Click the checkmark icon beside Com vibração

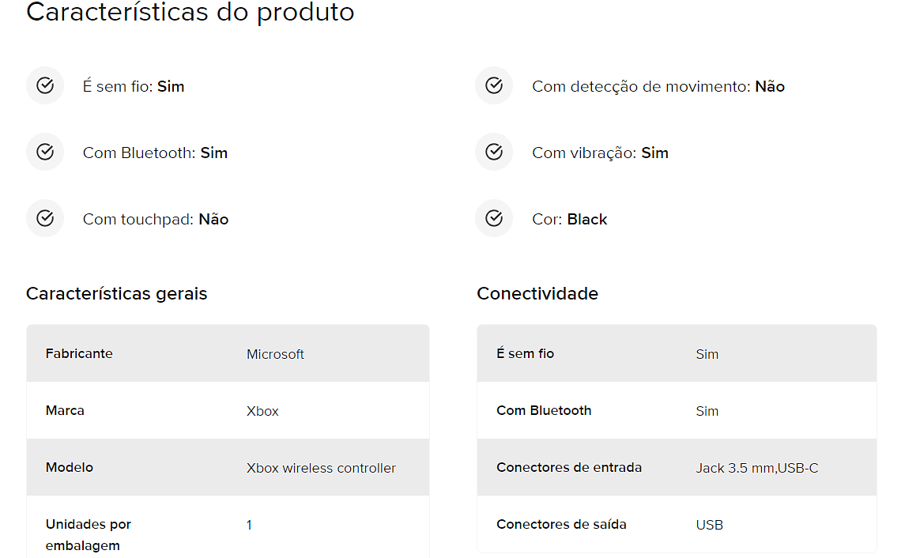click(494, 152)
